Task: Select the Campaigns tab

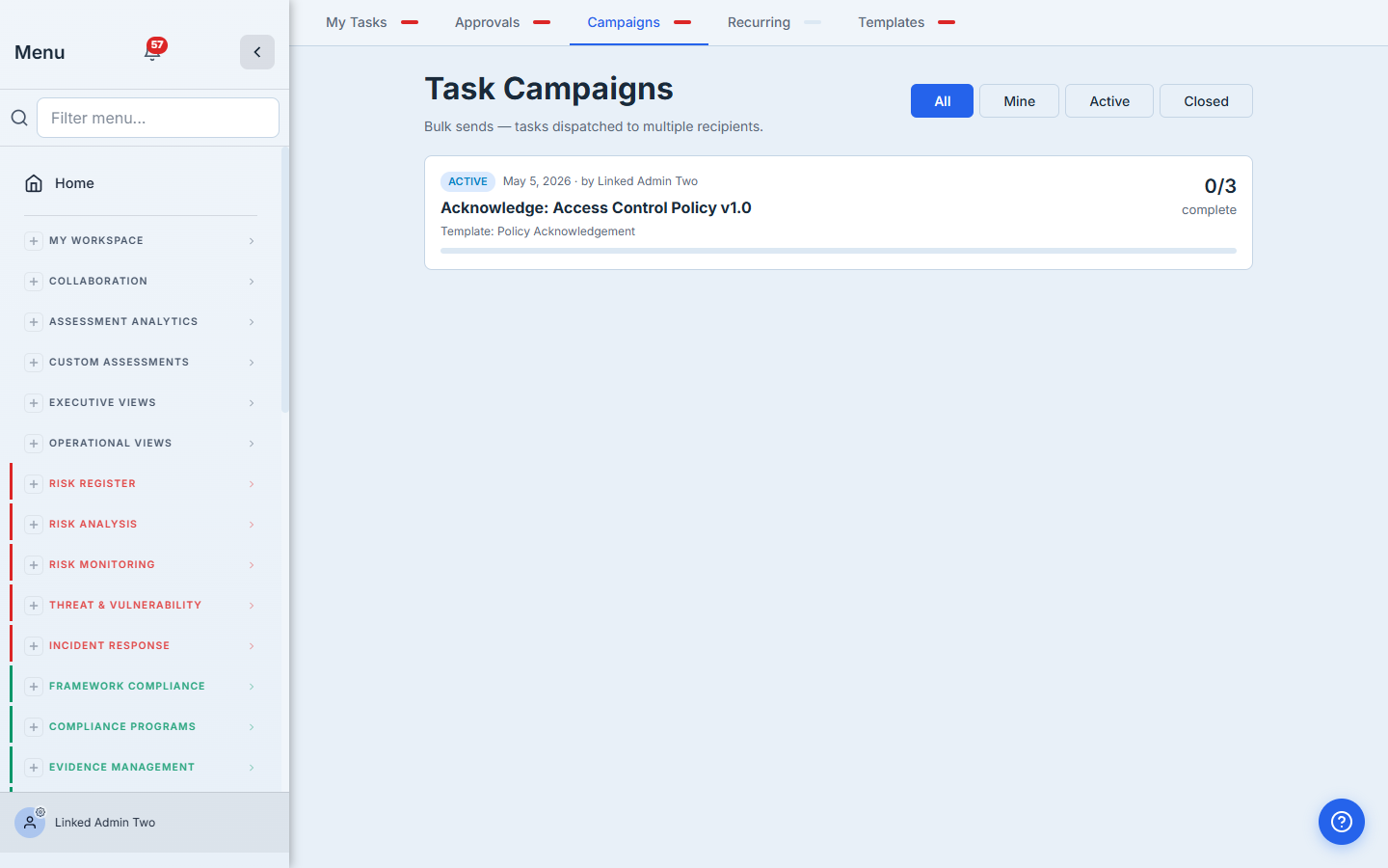Action: pos(639,22)
